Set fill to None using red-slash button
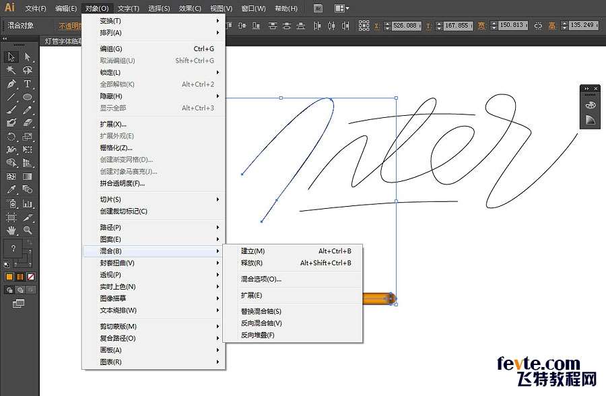606x396 pixels. coord(31,276)
